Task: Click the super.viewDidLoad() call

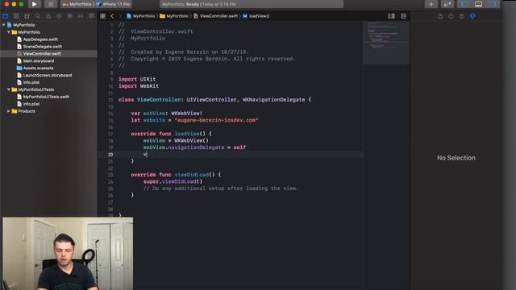Action: (173, 181)
